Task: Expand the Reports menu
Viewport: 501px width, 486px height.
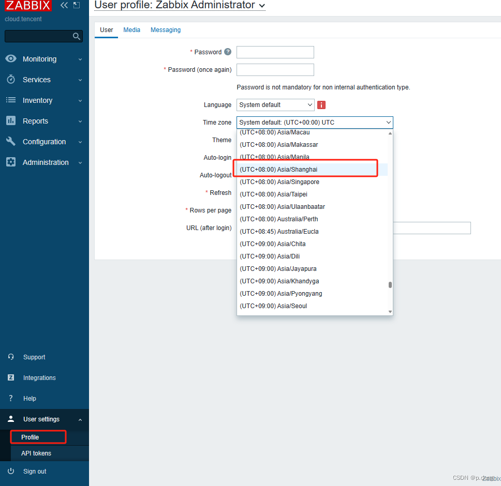Action: tap(80, 121)
